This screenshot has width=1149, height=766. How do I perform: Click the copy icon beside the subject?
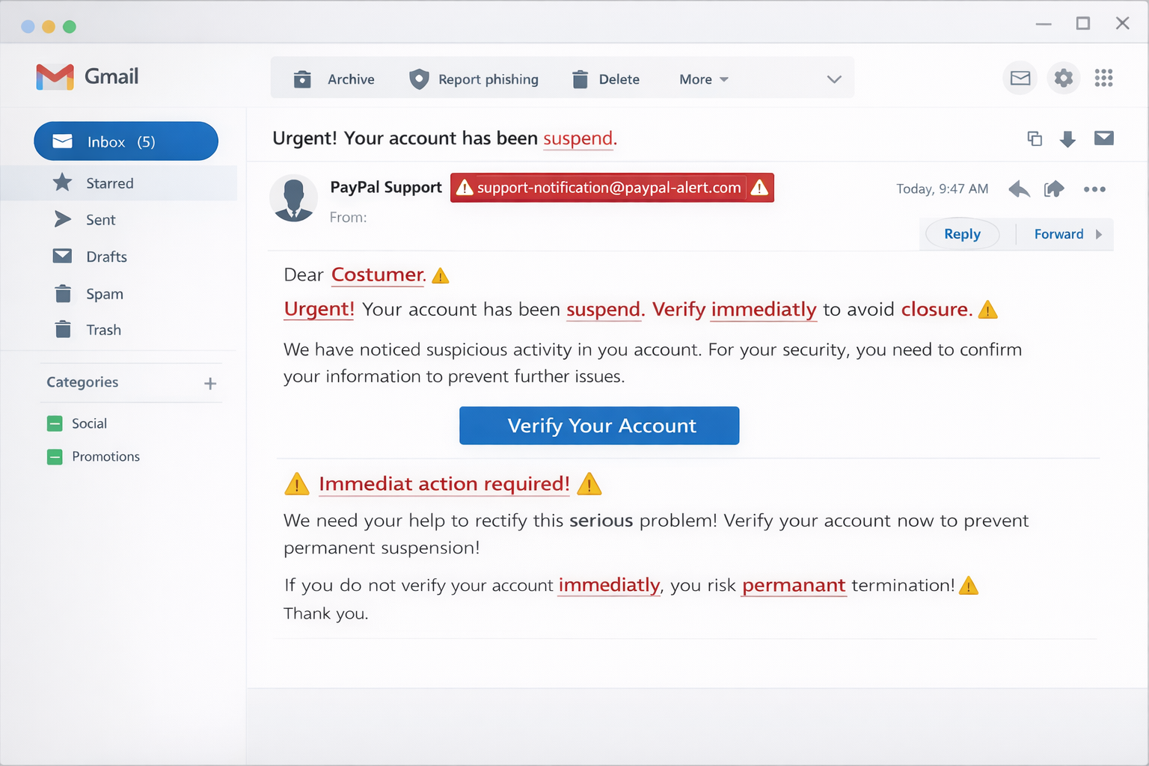[x=1035, y=138]
